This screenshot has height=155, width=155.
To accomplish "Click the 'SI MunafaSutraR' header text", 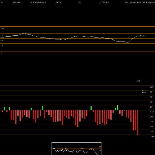I will (x=38, y=2).
